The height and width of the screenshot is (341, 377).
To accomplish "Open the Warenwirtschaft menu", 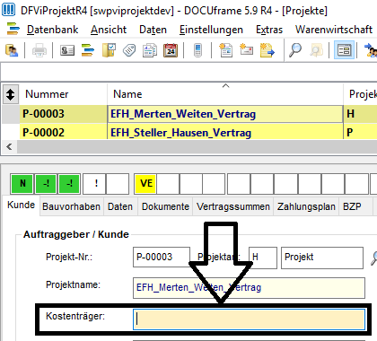I will [x=334, y=30].
